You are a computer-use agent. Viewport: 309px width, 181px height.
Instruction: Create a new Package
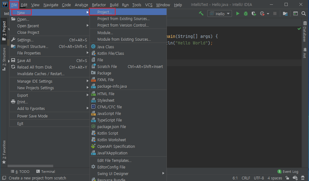click(128, 73)
